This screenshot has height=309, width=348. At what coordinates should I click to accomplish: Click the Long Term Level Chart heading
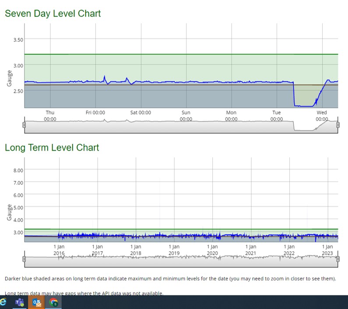tap(52, 148)
